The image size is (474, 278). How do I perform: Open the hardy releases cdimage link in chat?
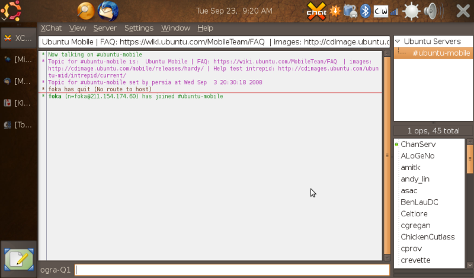tap(126, 68)
